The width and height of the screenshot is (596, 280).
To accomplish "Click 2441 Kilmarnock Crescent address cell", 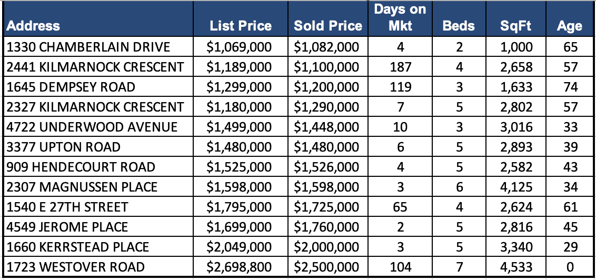I will [95, 67].
